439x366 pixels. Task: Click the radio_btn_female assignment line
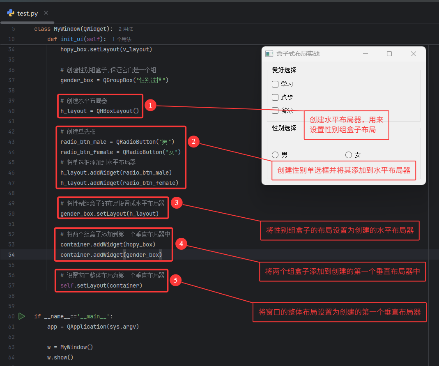tap(121, 152)
